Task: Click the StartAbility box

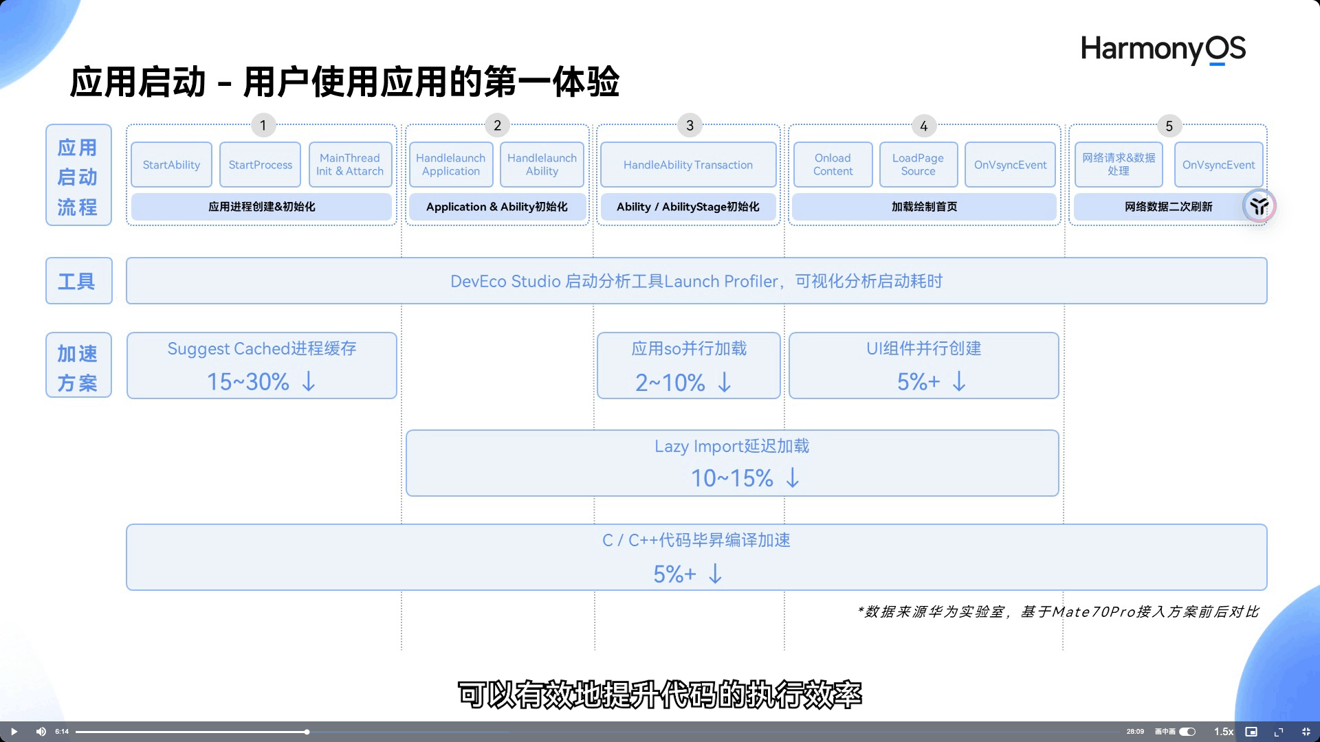Action: (171, 165)
